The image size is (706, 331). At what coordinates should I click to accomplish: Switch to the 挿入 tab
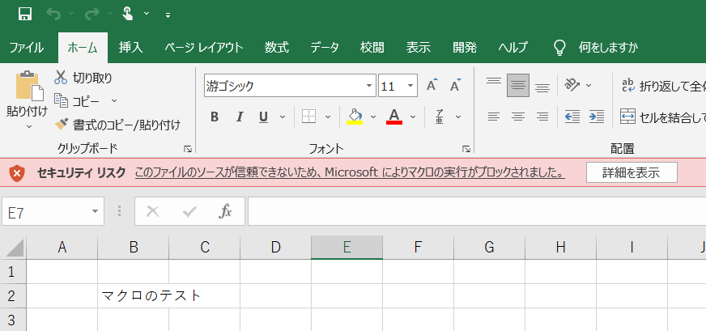pyautogui.click(x=130, y=47)
